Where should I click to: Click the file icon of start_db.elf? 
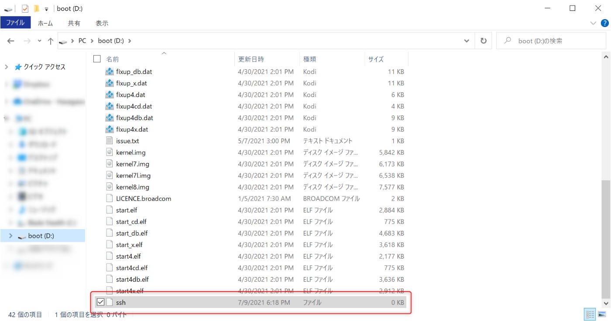[x=110, y=233]
